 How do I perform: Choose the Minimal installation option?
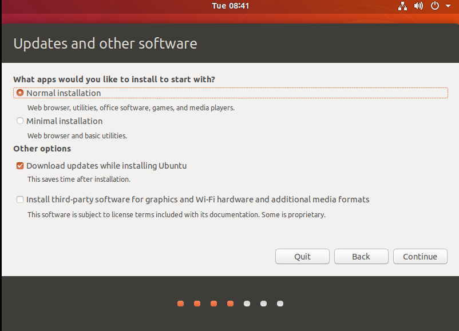21,121
